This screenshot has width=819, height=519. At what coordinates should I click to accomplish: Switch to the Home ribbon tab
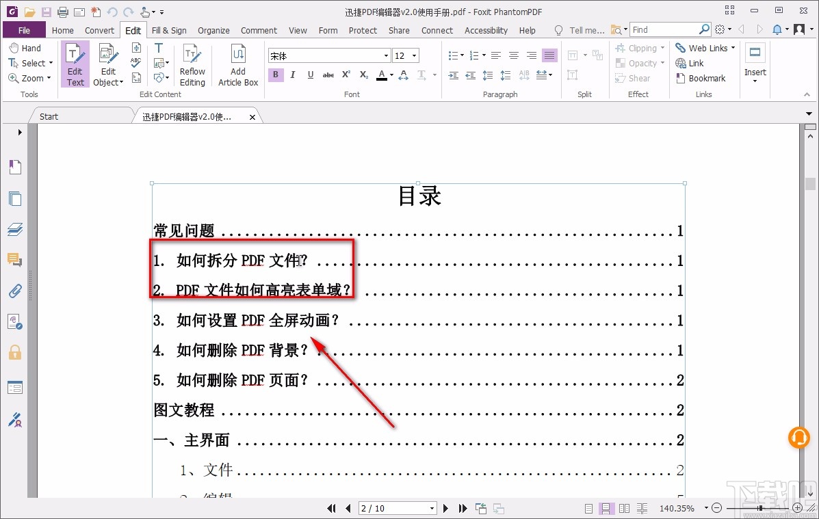pyautogui.click(x=63, y=30)
